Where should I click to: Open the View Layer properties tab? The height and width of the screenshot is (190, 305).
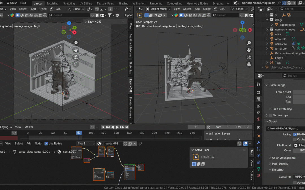click(x=258, y=106)
